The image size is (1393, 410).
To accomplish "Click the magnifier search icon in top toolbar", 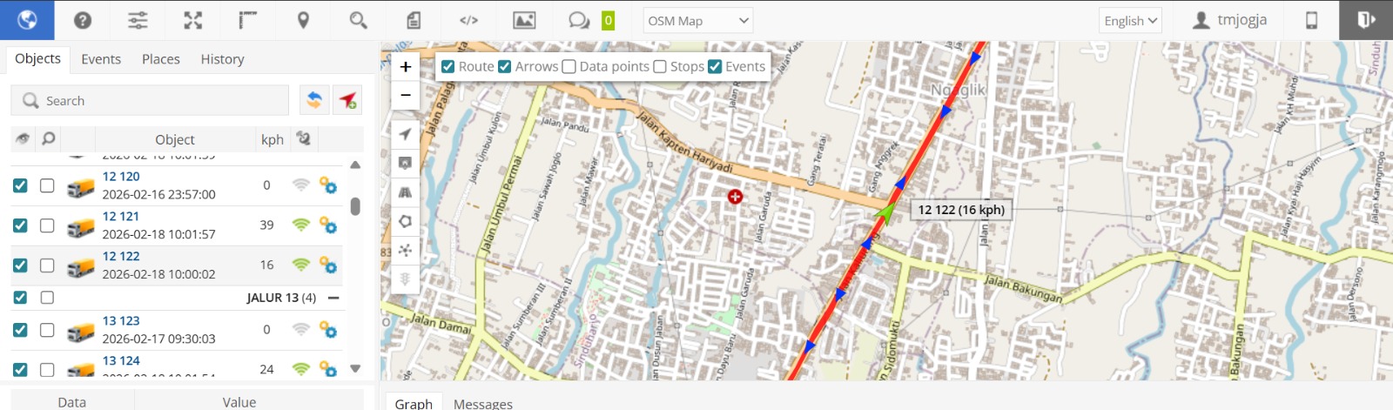I will coord(358,20).
